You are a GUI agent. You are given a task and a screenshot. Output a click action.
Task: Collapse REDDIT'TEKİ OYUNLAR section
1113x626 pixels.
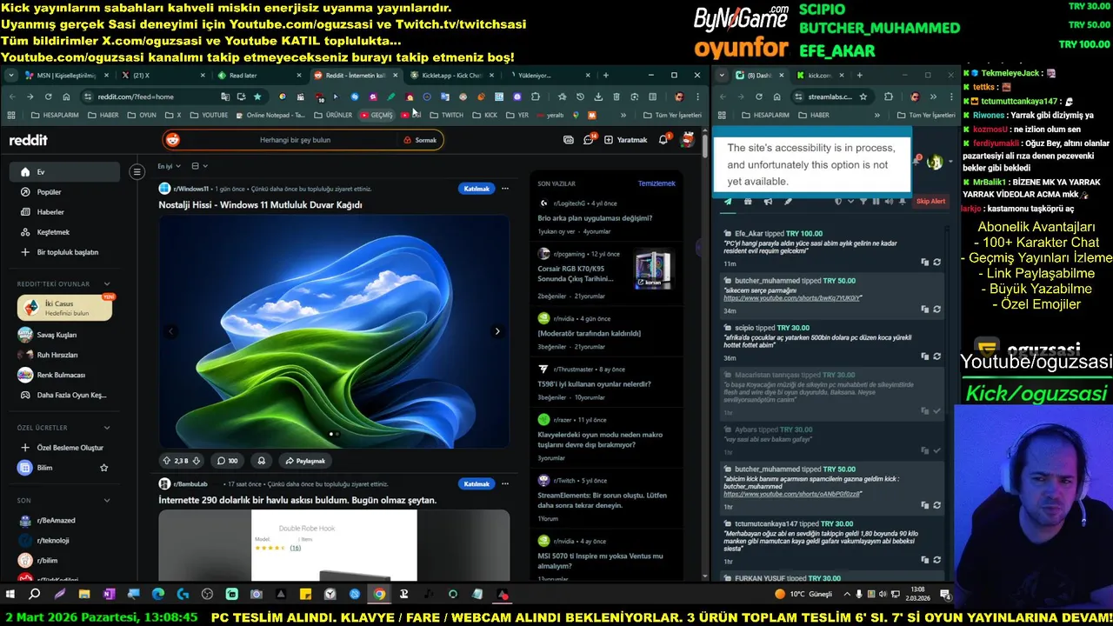click(x=107, y=283)
